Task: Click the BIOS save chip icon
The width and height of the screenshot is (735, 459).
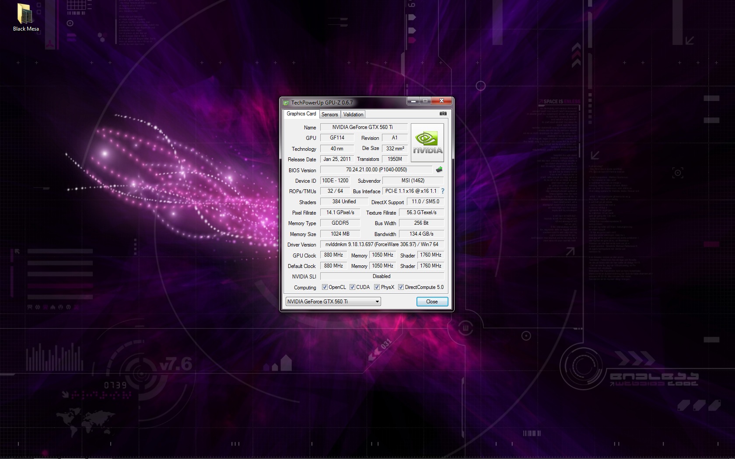Action: [x=439, y=170]
